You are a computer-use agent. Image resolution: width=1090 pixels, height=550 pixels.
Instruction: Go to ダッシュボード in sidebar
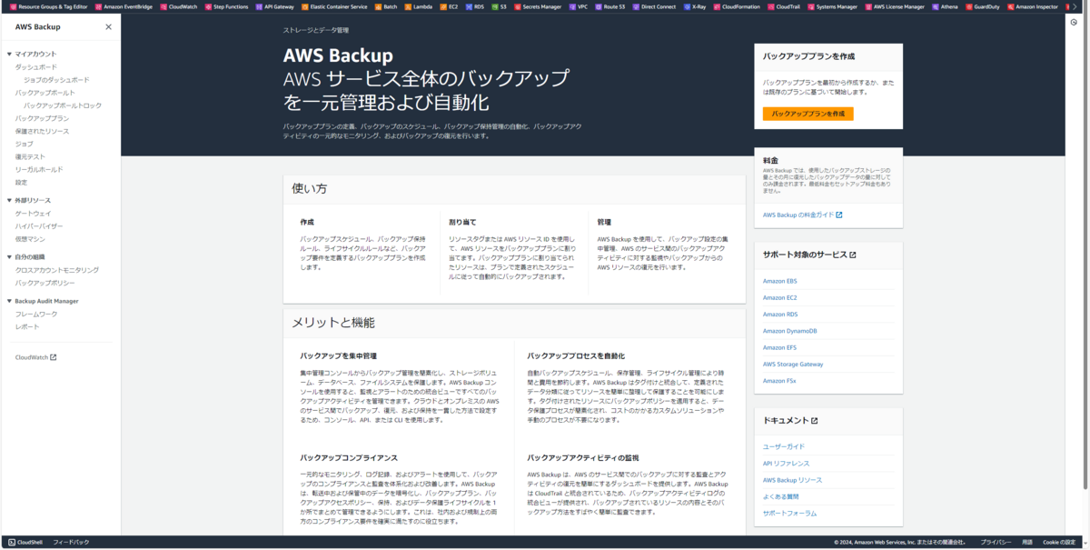coord(36,67)
